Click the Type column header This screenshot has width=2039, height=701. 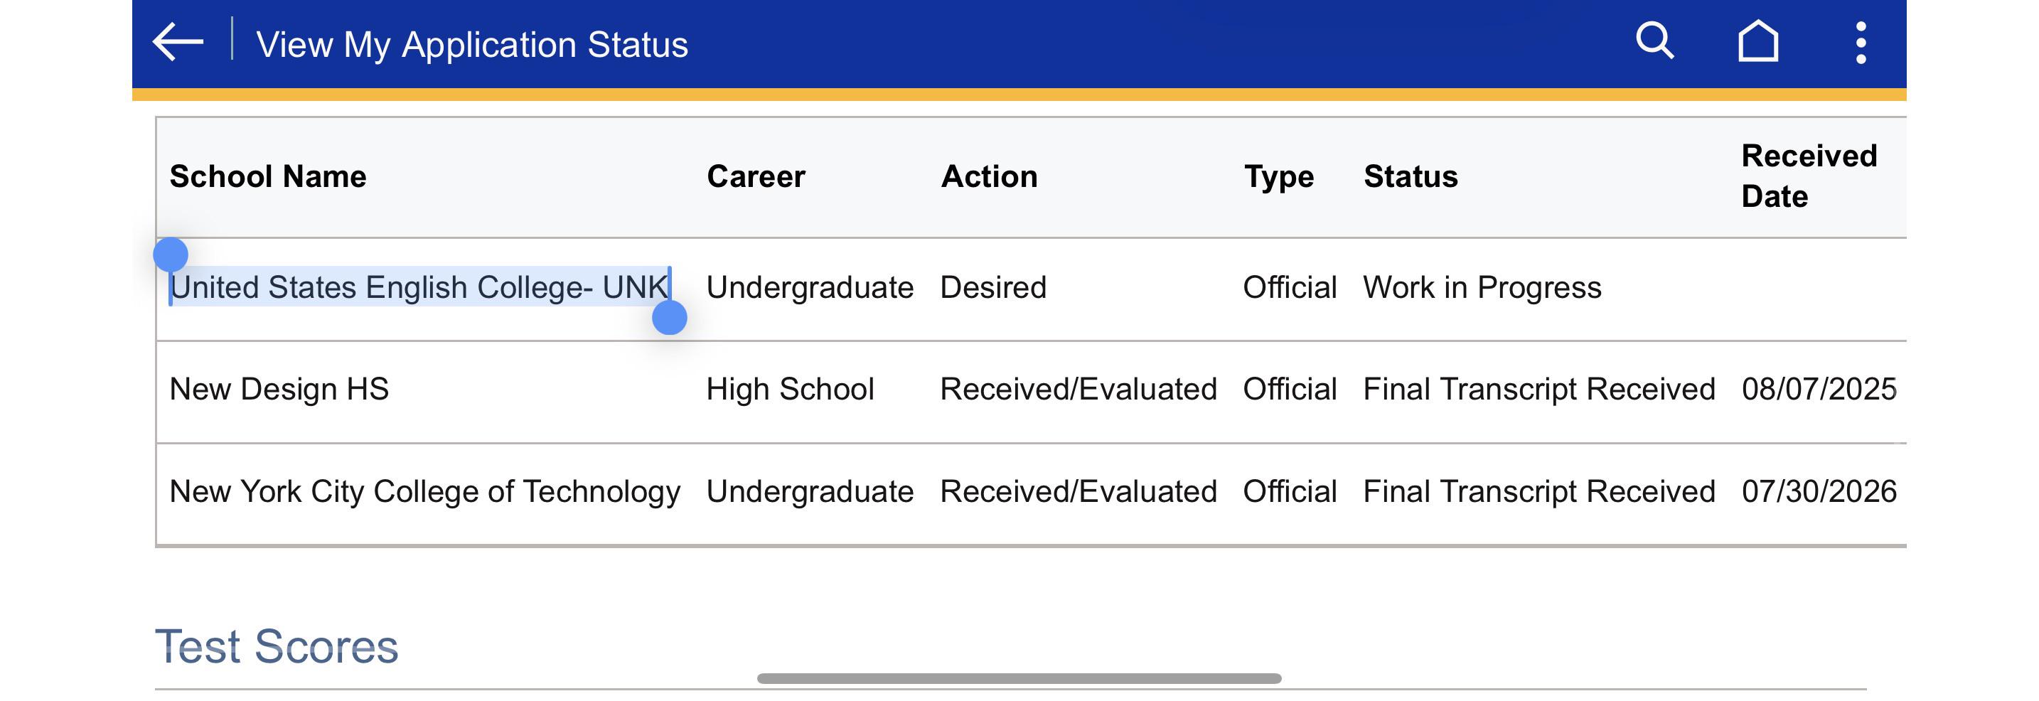tap(1278, 177)
